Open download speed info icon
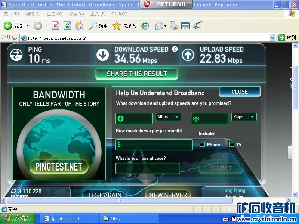Viewport: 299px width, 224px height. click(x=175, y=49)
